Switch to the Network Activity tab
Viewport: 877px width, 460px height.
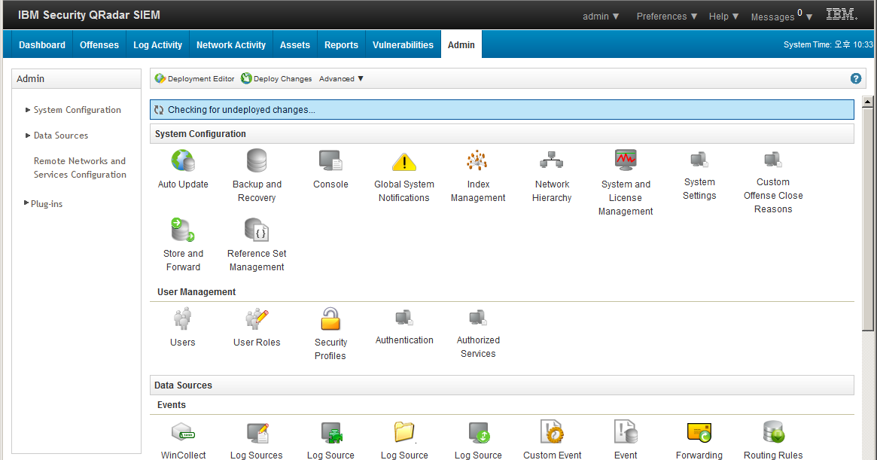point(231,44)
